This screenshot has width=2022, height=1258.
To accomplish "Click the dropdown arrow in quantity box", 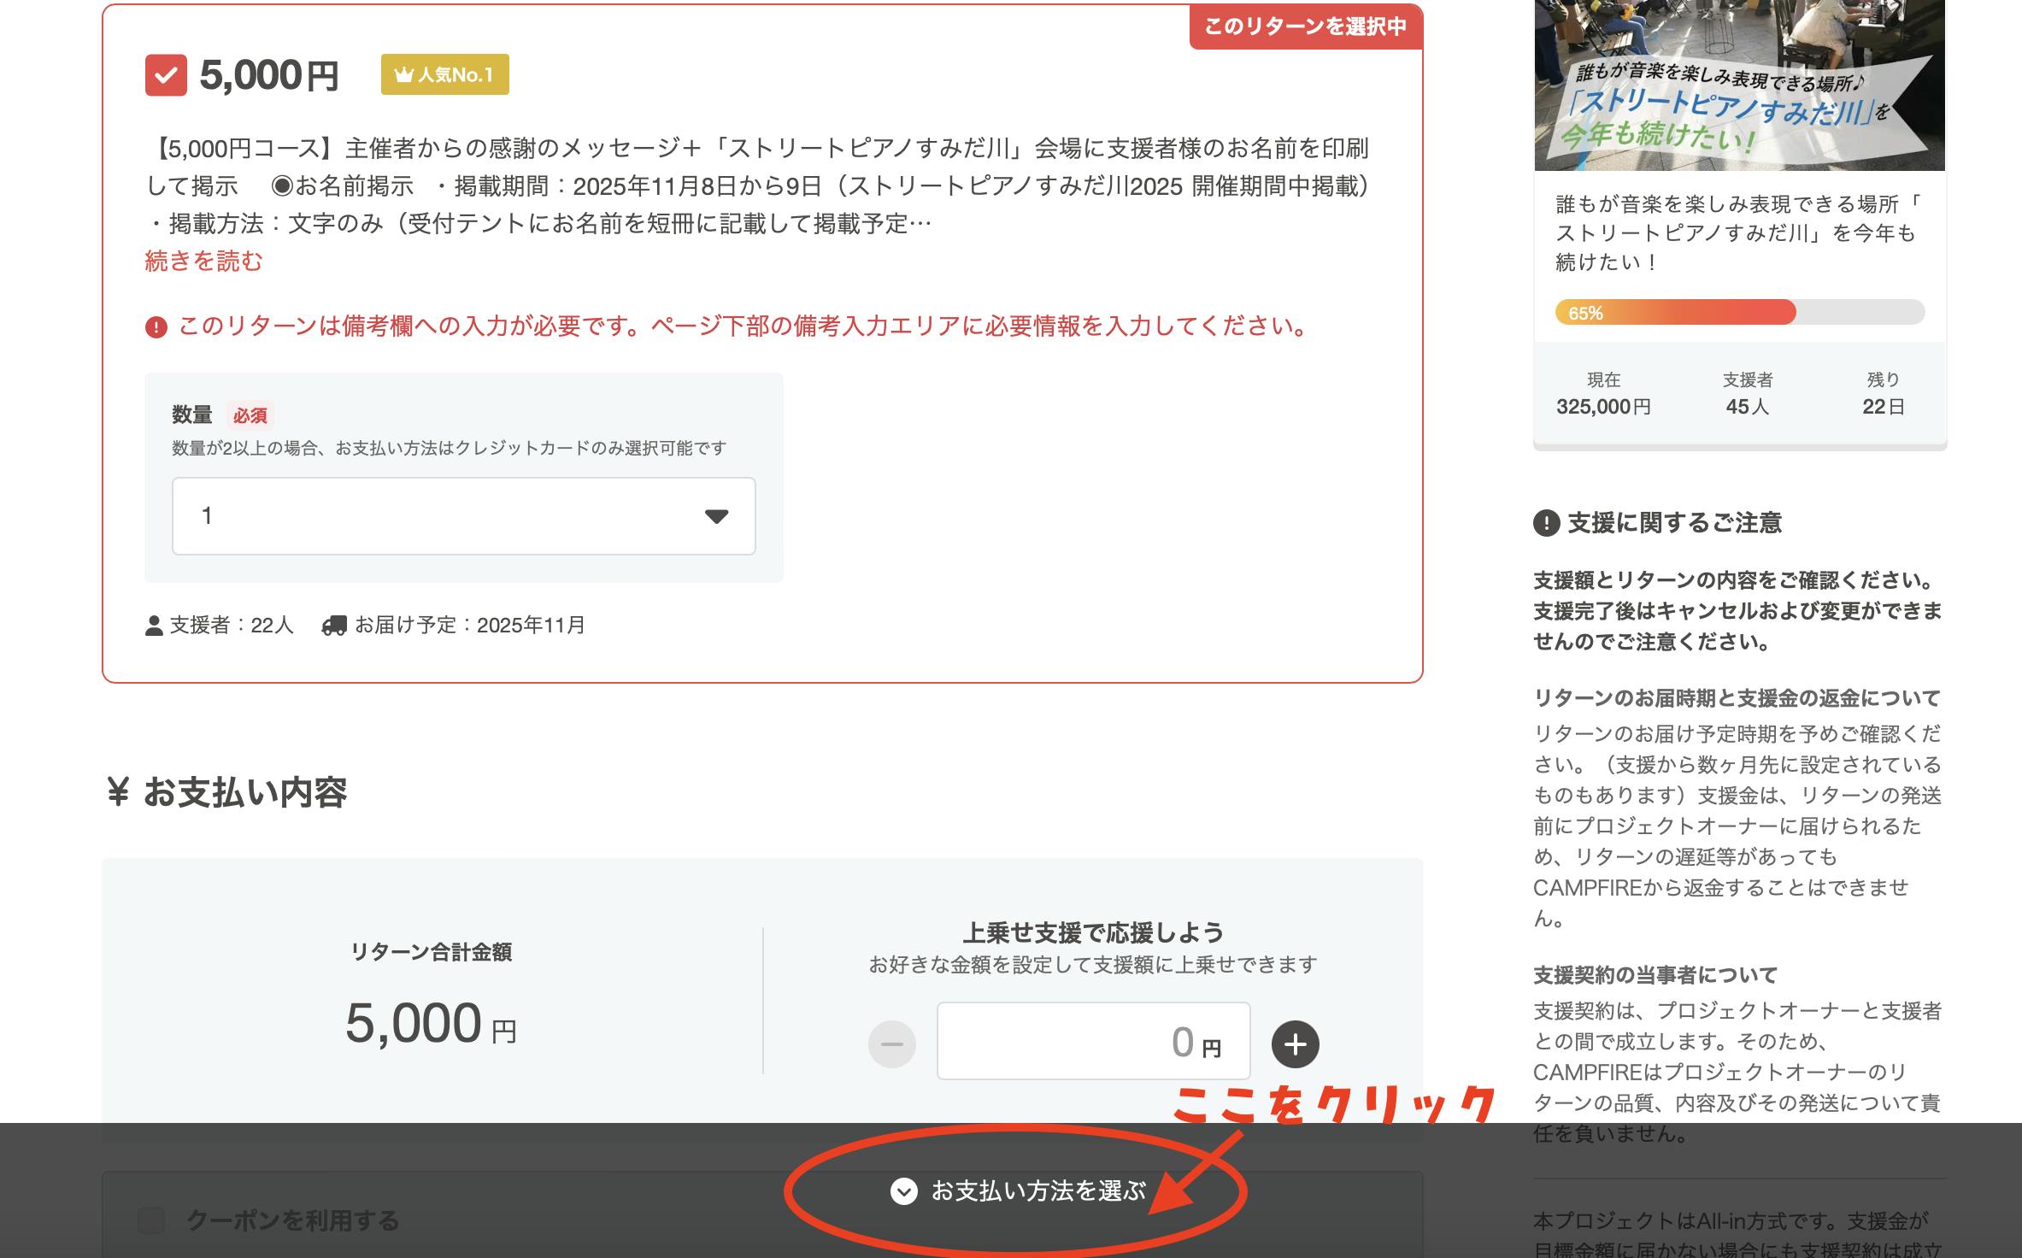I will 716,516.
